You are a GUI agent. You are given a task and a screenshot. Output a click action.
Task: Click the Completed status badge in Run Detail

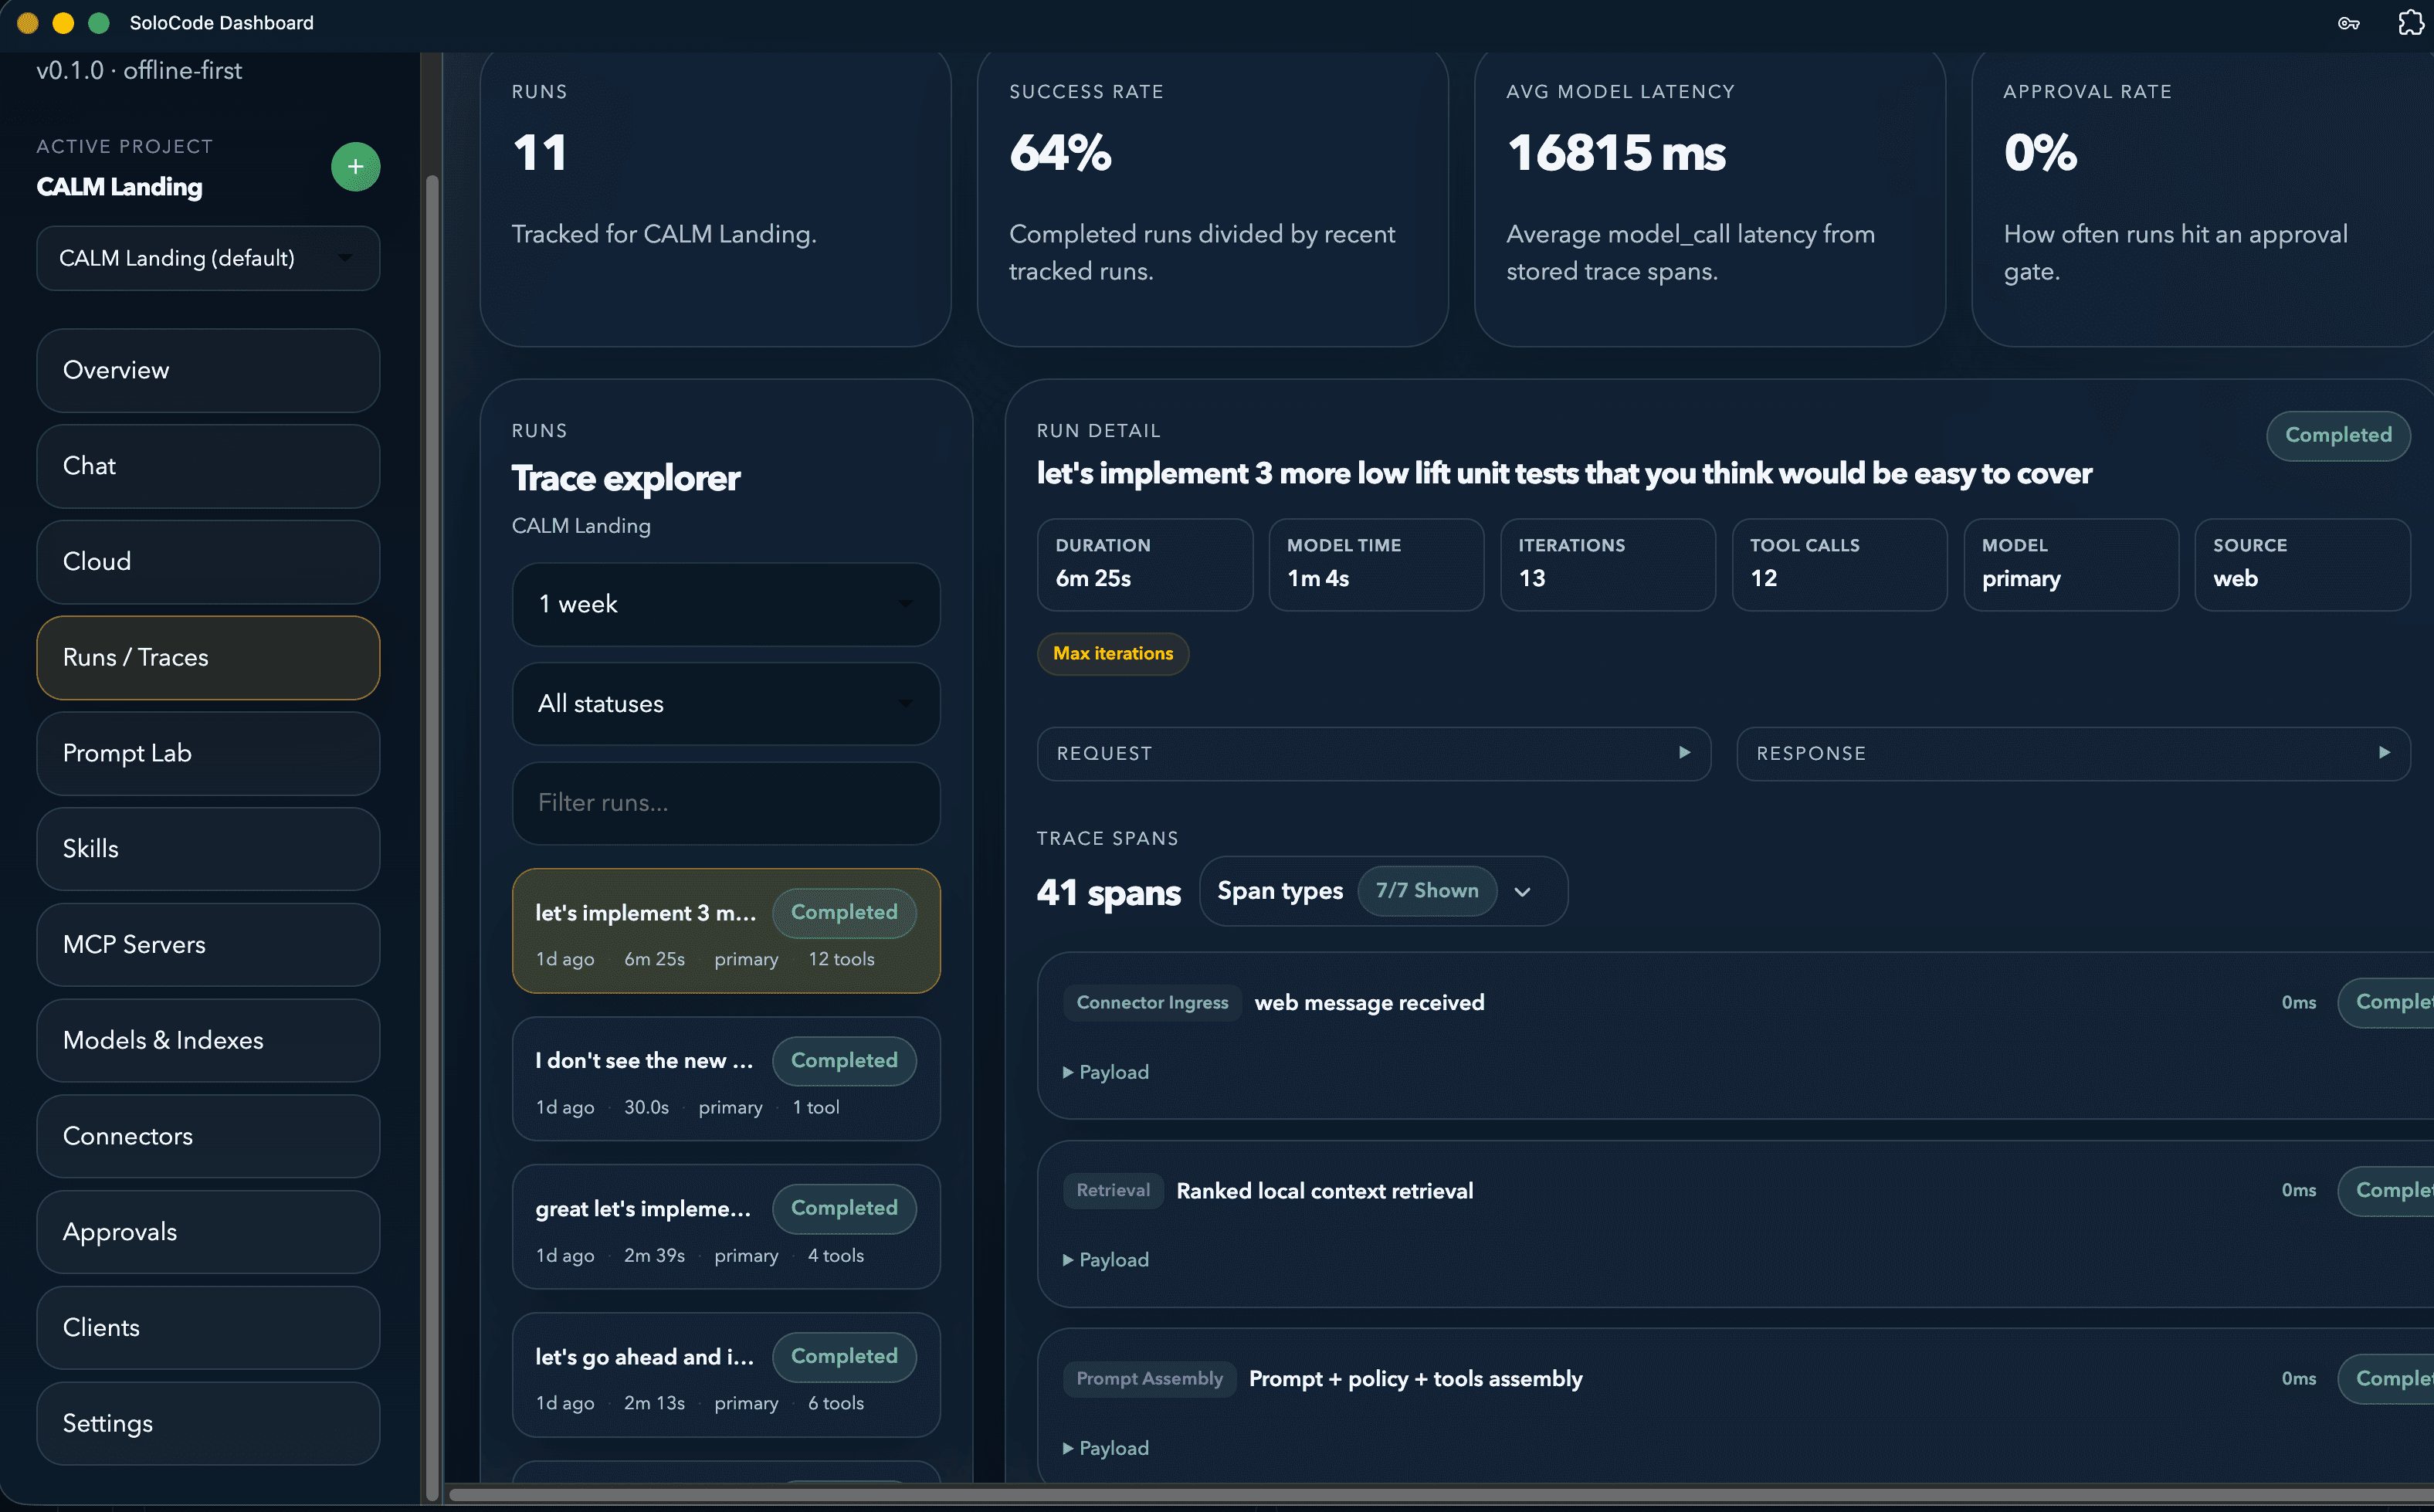(x=2338, y=435)
